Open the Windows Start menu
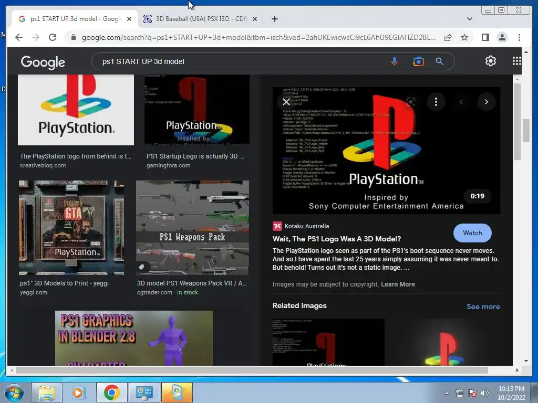Screen dimensions: 538x403 click(x=14, y=393)
